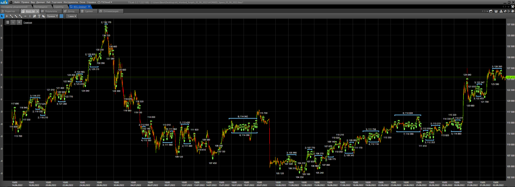Screen dimensions: 515x187
Task: Select the arrow pointer tool
Action: click(x=2, y=16)
